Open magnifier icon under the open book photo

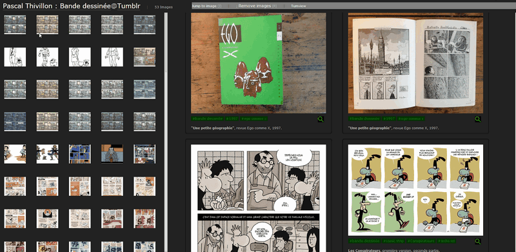(x=478, y=119)
